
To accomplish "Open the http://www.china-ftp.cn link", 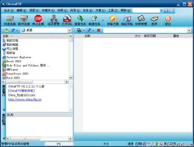I will (25, 100).
